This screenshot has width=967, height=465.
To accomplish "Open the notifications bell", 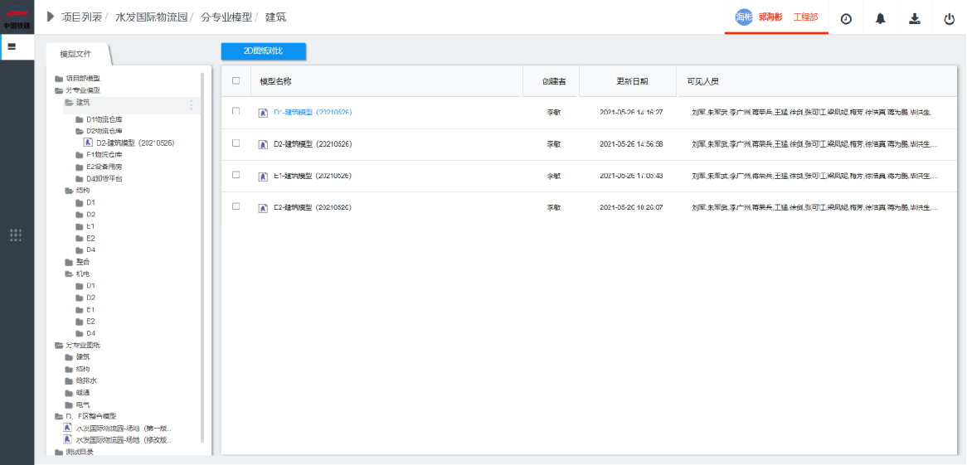I will click(x=881, y=18).
